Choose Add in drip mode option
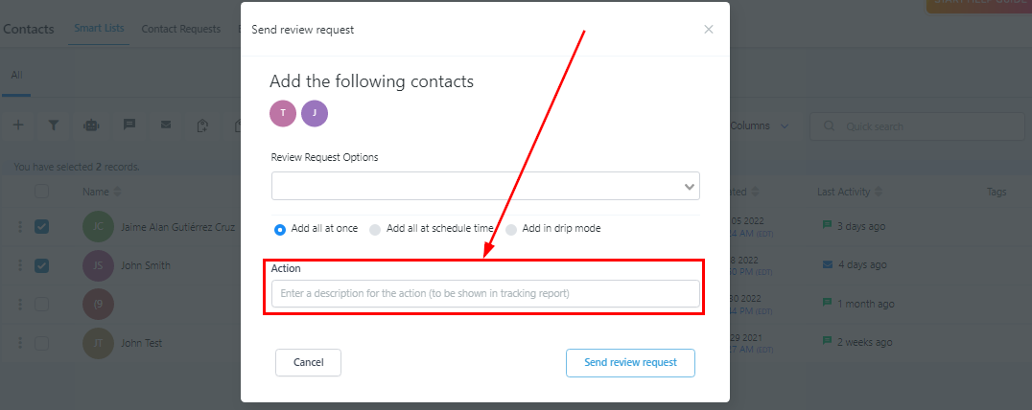This screenshot has height=410, width=1032. coord(511,229)
